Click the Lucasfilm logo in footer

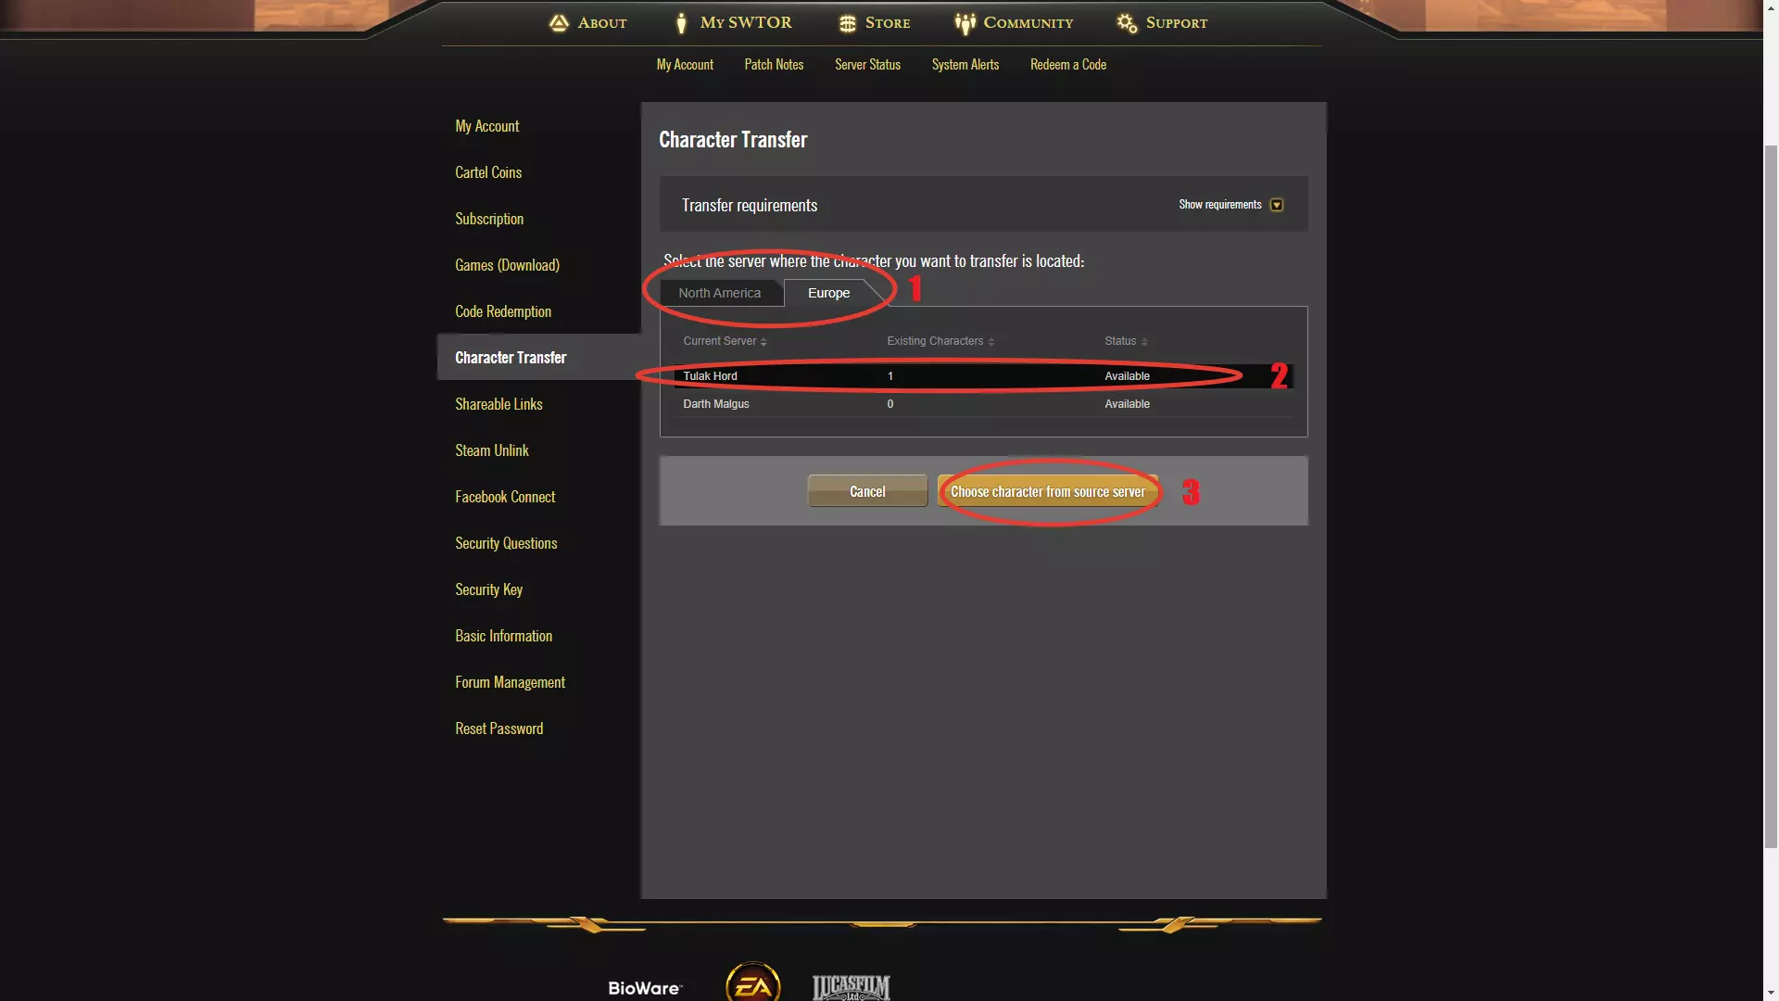point(851,988)
